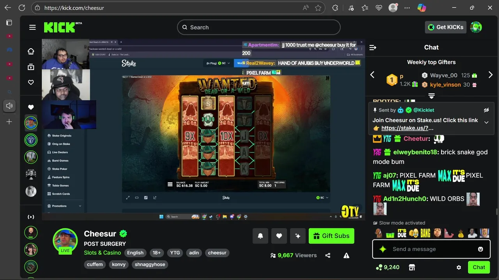Viewport: 499px width, 280px height.
Task: Click the kyle_vinson gifter name
Action: [445, 84]
